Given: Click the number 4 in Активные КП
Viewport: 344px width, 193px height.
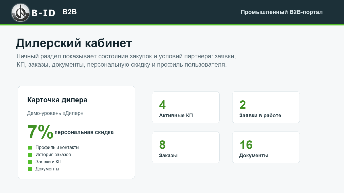Looking at the screenshot, I should pos(163,105).
